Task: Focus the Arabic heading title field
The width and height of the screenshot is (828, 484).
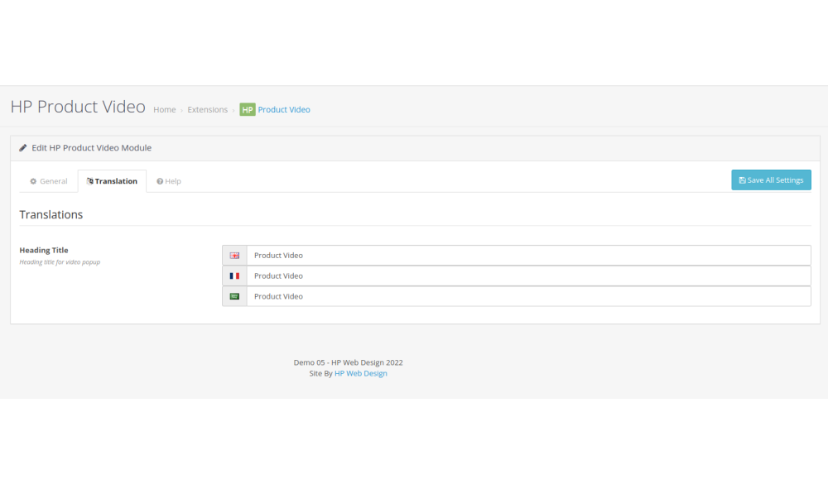Action: tap(528, 296)
